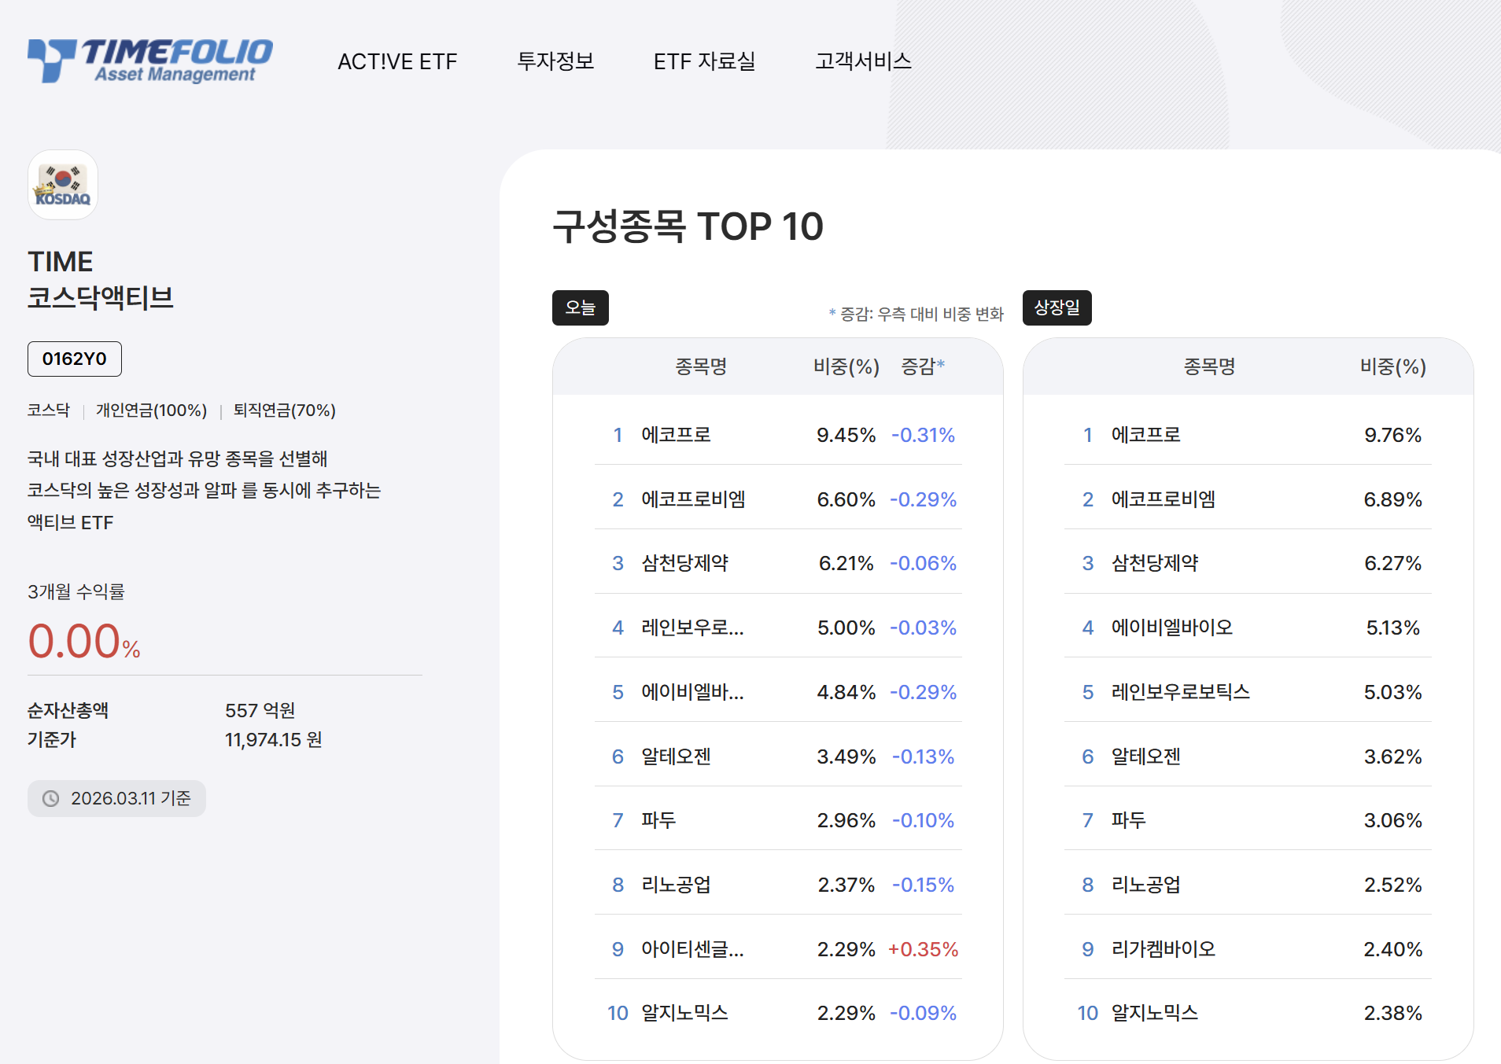The image size is (1501, 1064).
Task: Click 알테오젠 in the today table
Action: (x=677, y=757)
